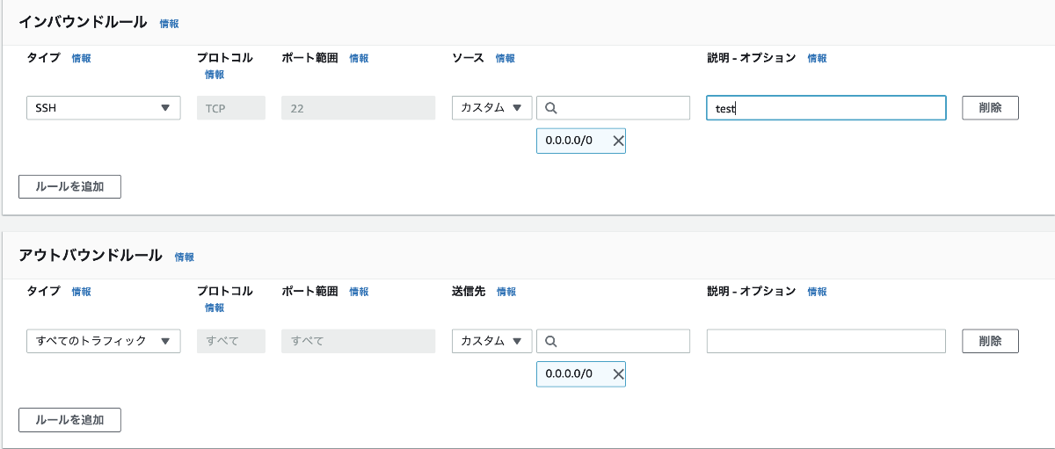
Task: Open 情報 link beside インバウンドルール heading
Action: (x=169, y=24)
